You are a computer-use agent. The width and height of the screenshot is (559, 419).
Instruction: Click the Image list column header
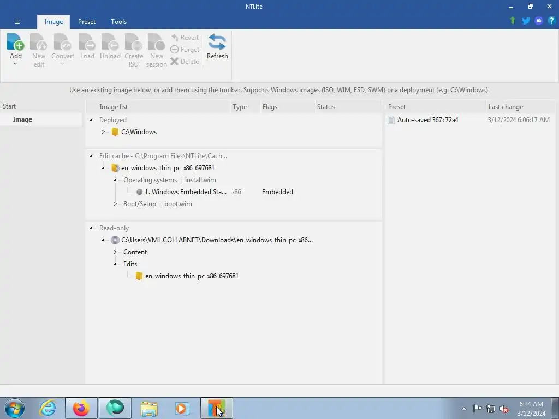pyautogui.click(x=159, y=107)
